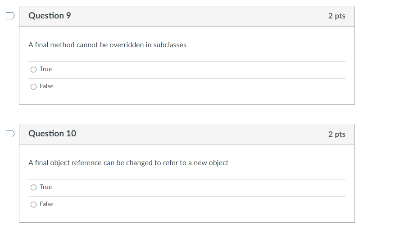Screen dimensions: 395x234
Task: Select True radio button for Question 9
Action: pos(33,69)
